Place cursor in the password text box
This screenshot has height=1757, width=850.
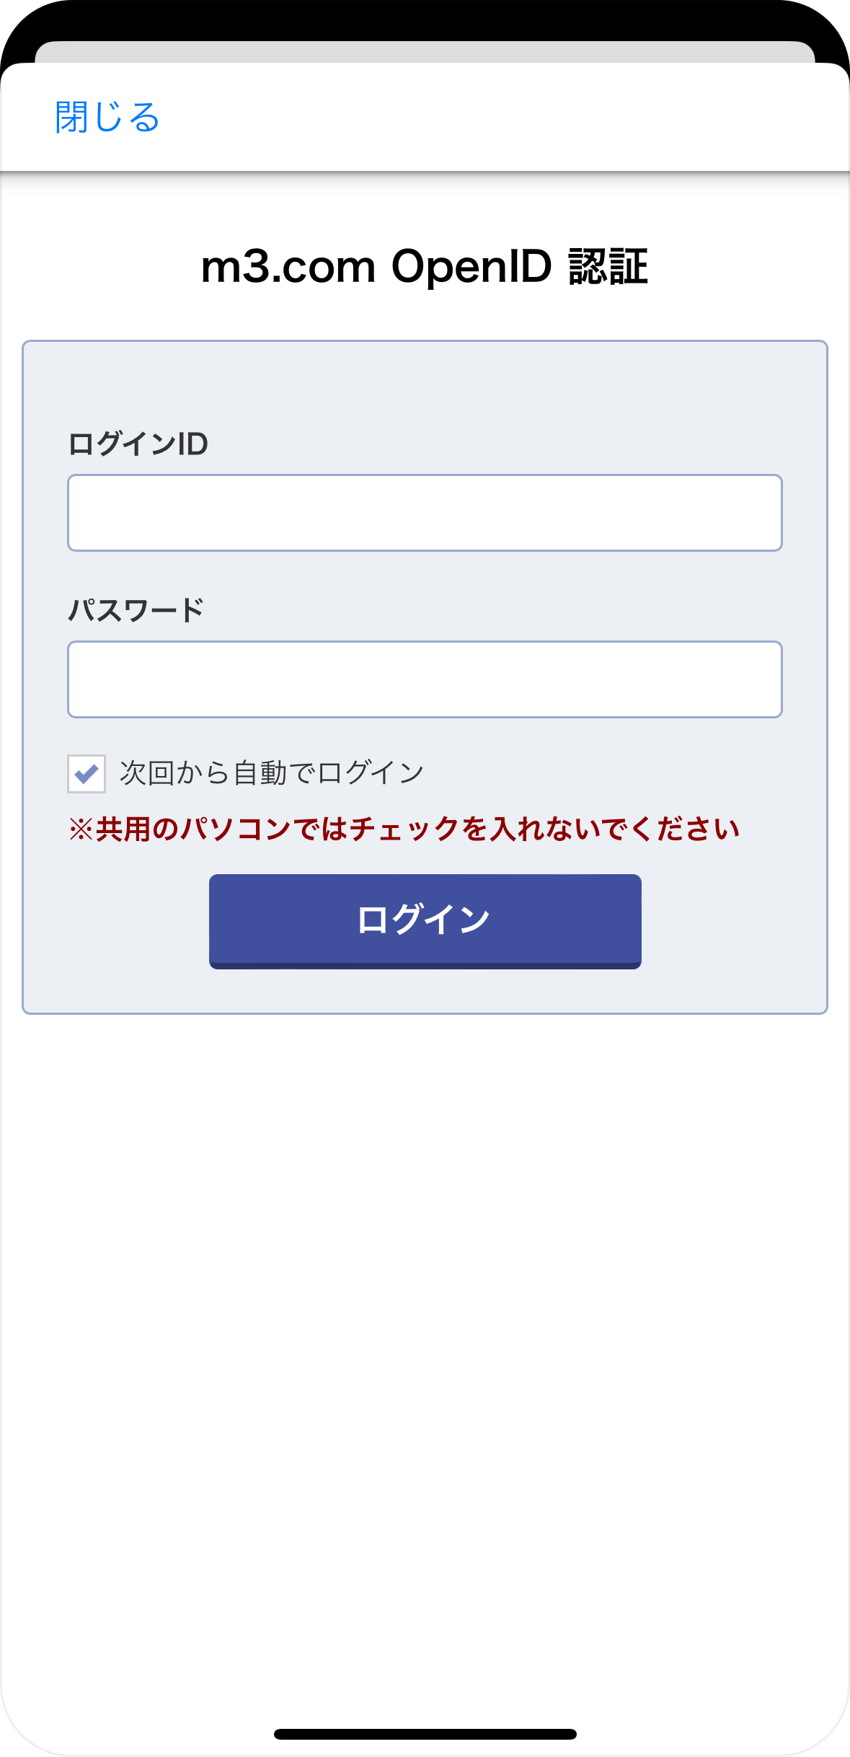point(425,679)
